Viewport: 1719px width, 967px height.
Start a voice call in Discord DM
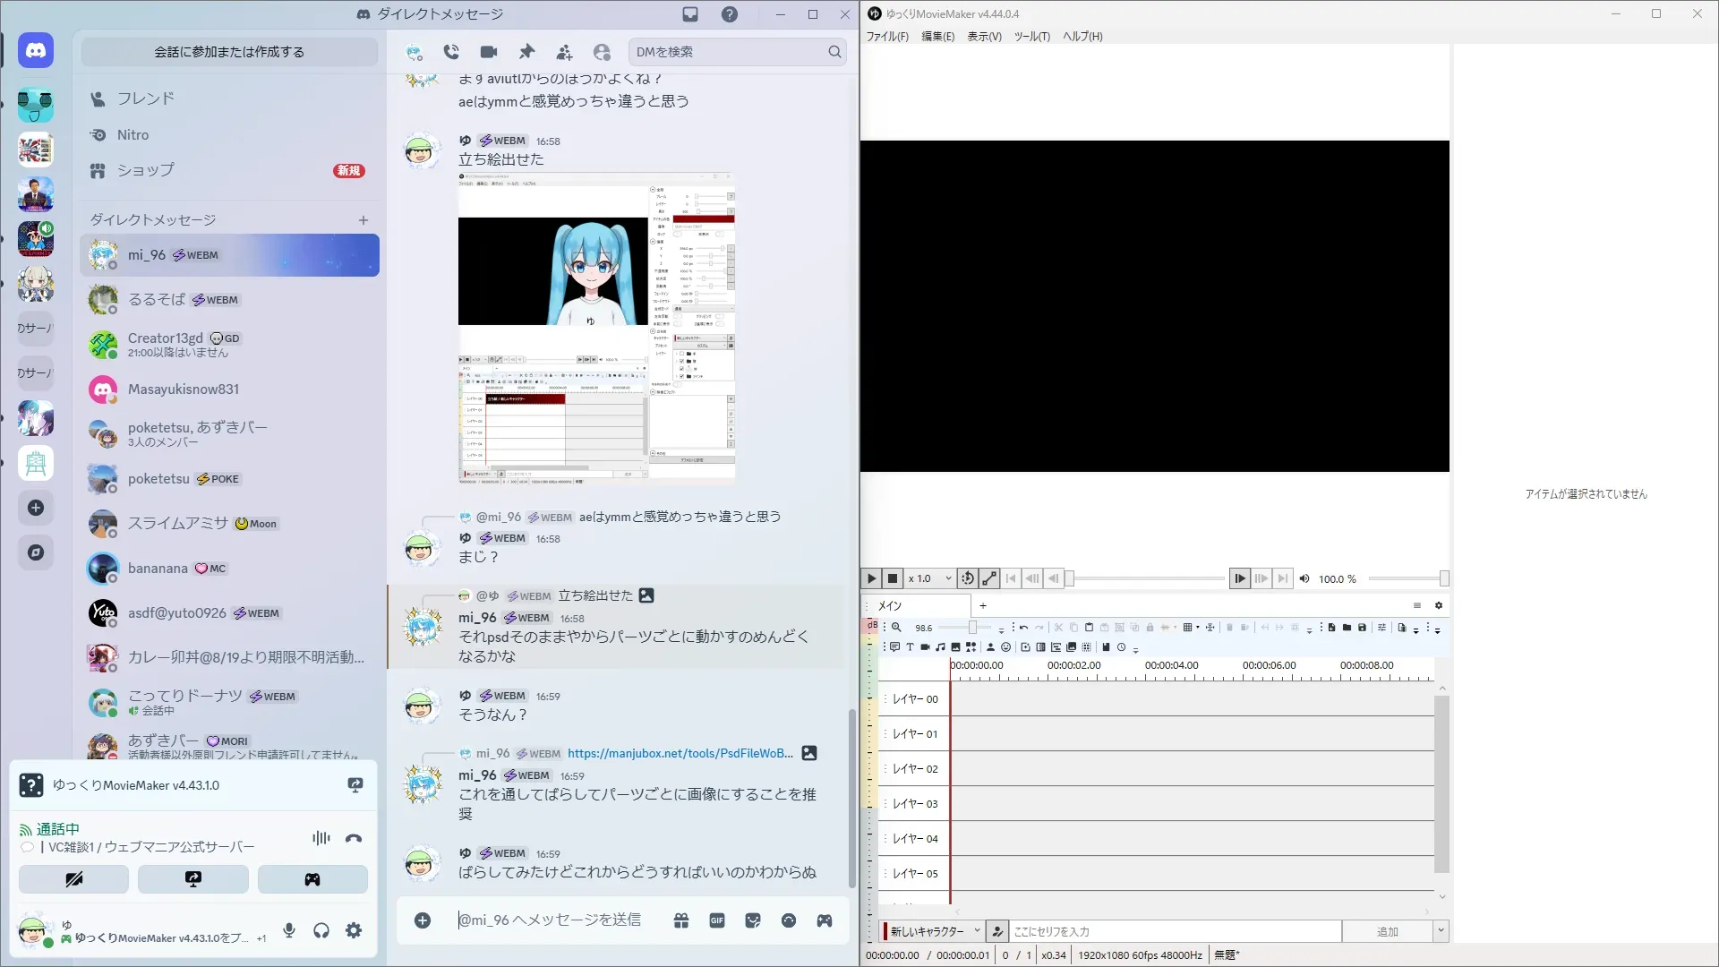[451, 52]
